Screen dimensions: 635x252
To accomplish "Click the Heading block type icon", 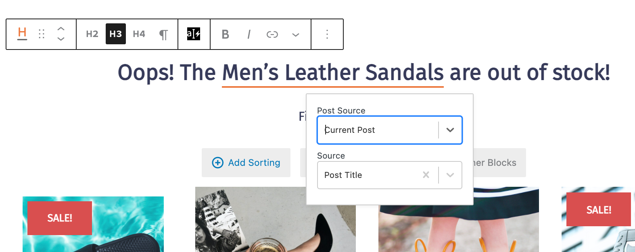I will pos(22,34).
